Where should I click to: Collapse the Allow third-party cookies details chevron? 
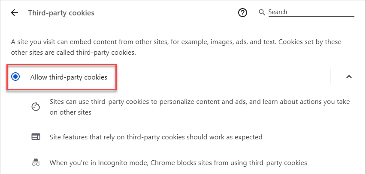pos(349,77)
